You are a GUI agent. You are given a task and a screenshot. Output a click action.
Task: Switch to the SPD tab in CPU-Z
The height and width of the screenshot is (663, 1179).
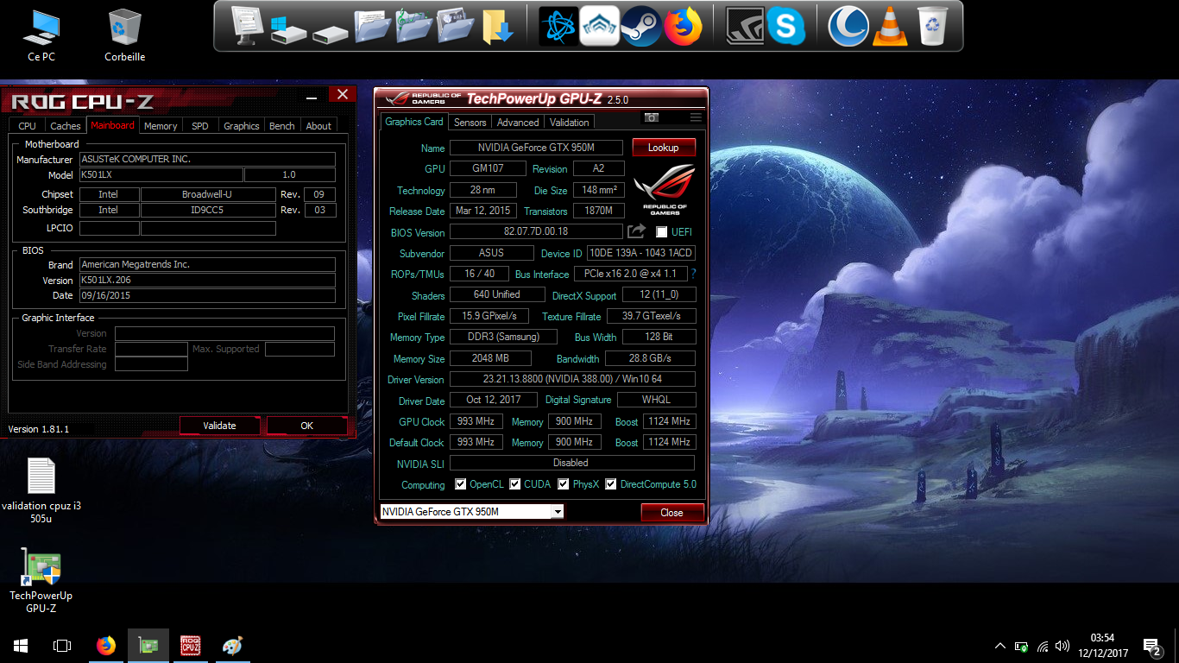(x=200, y=126)
